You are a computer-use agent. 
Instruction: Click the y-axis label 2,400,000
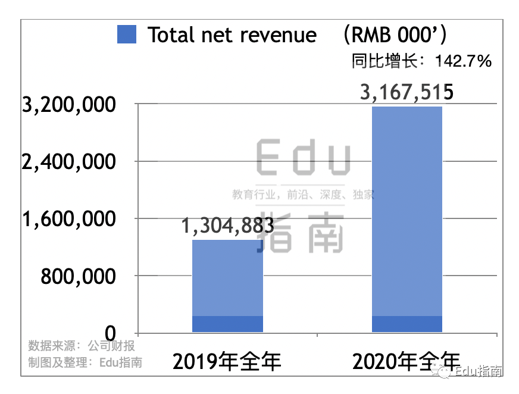click(69, 162)
